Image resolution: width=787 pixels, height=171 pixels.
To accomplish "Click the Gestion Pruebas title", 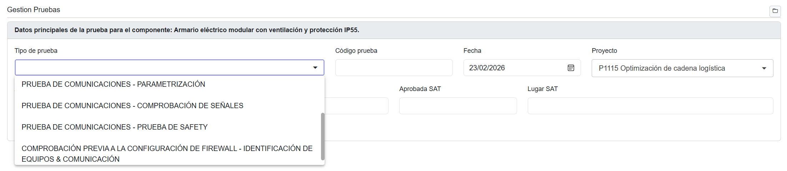I will pos(34,10).
